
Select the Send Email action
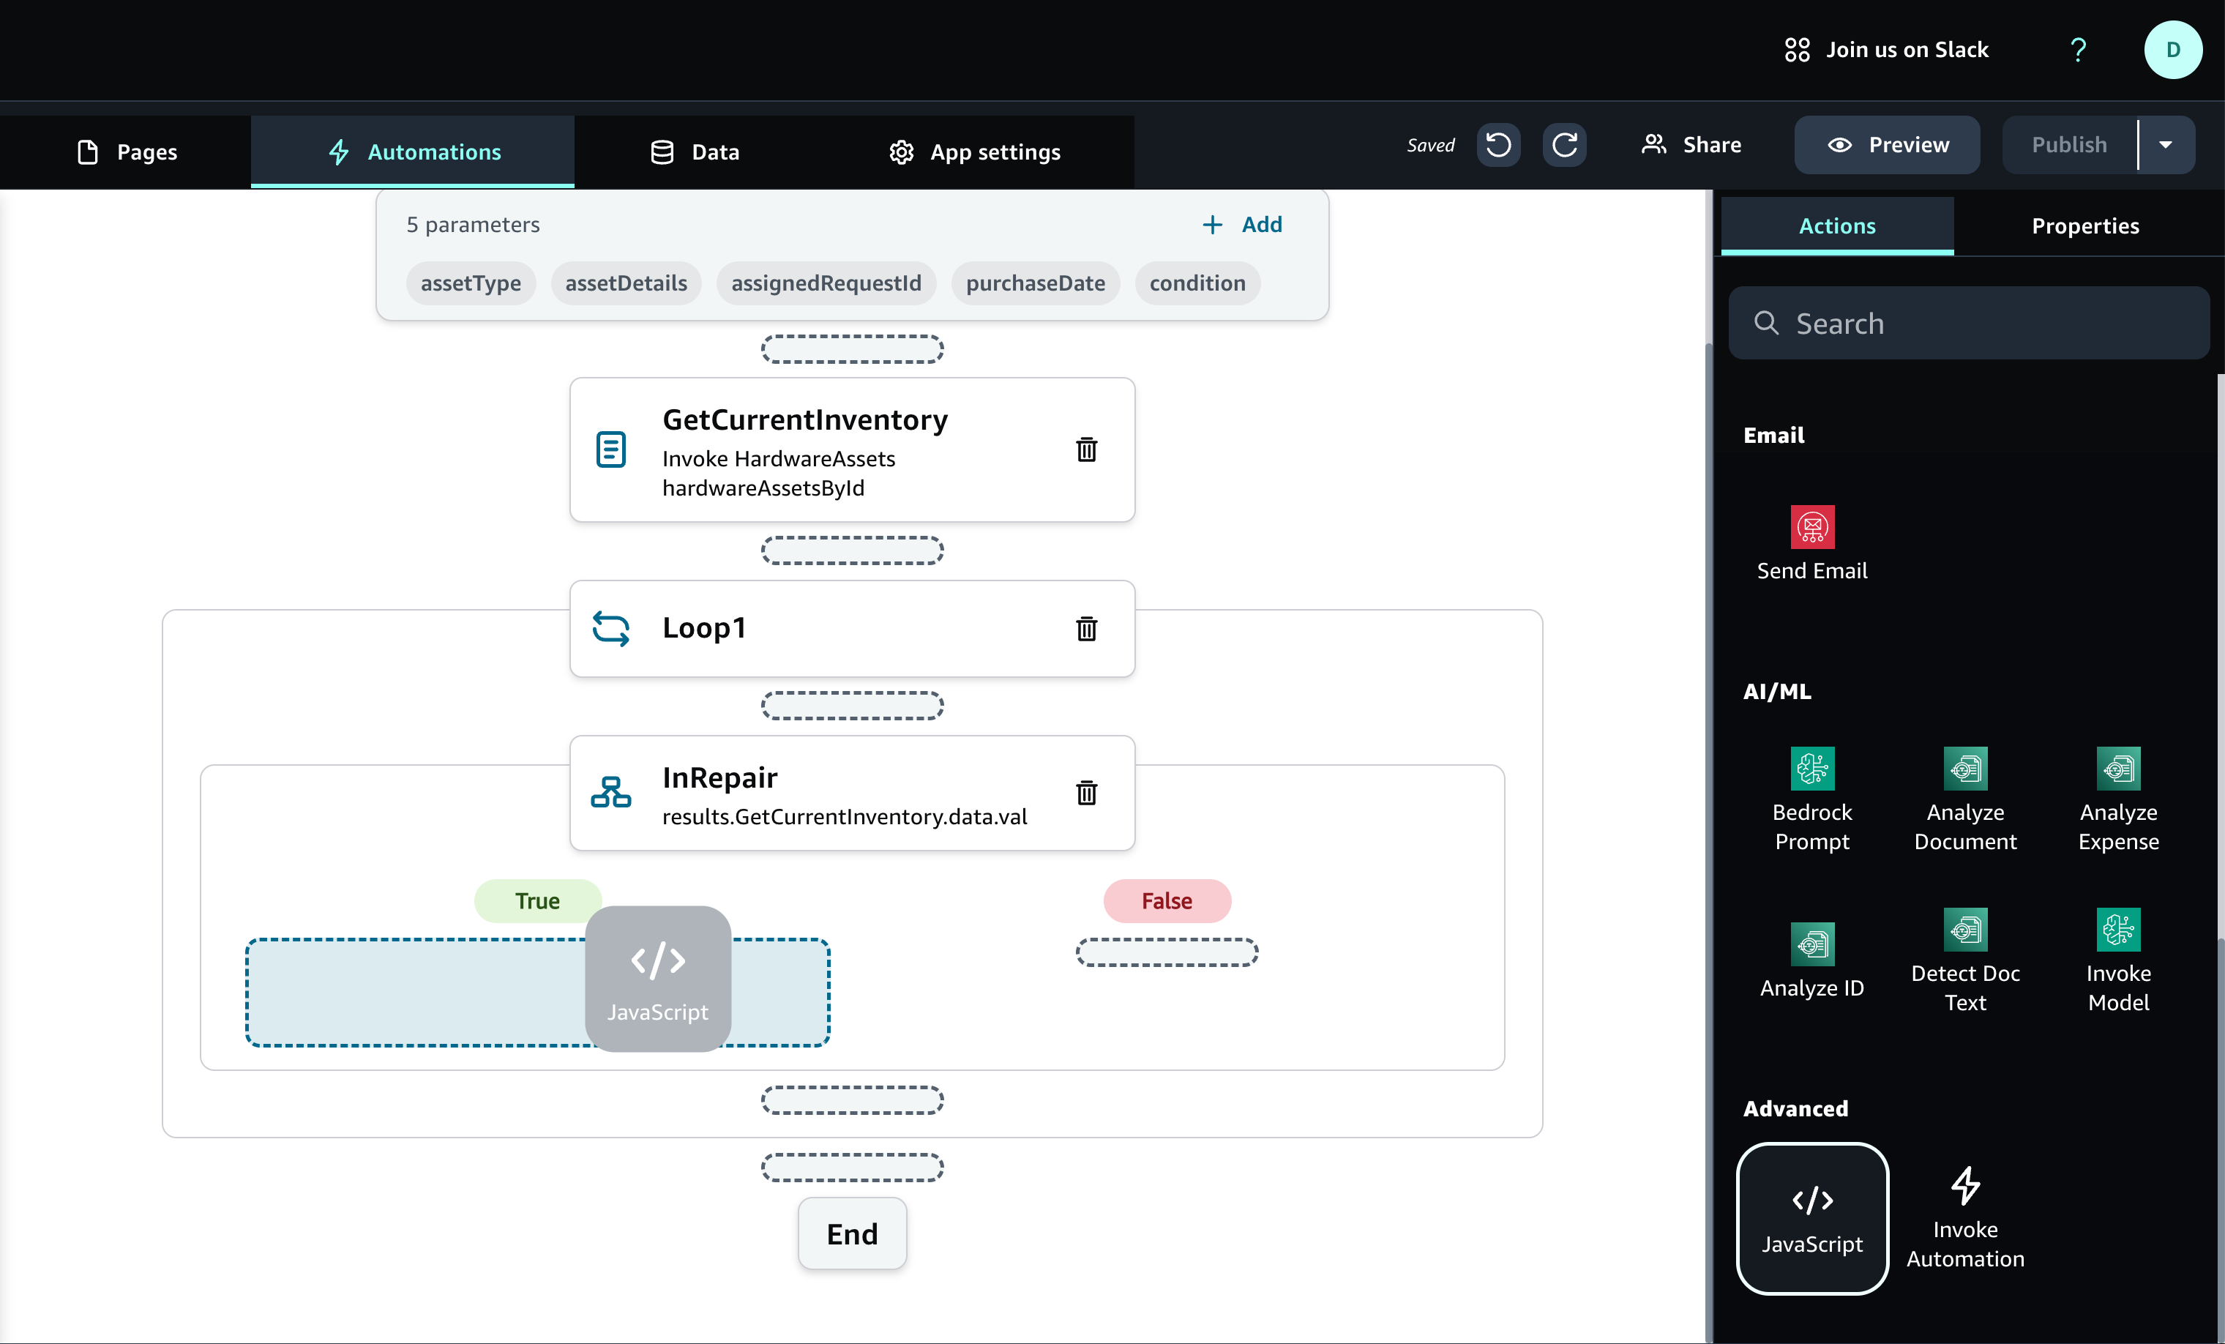pyautogui.click(x=1811, y=543)
